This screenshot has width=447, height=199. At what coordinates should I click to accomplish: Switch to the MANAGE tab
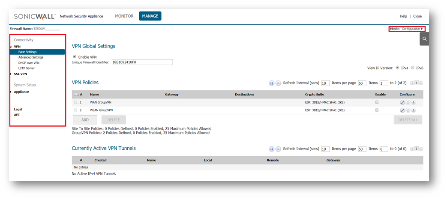150,16
